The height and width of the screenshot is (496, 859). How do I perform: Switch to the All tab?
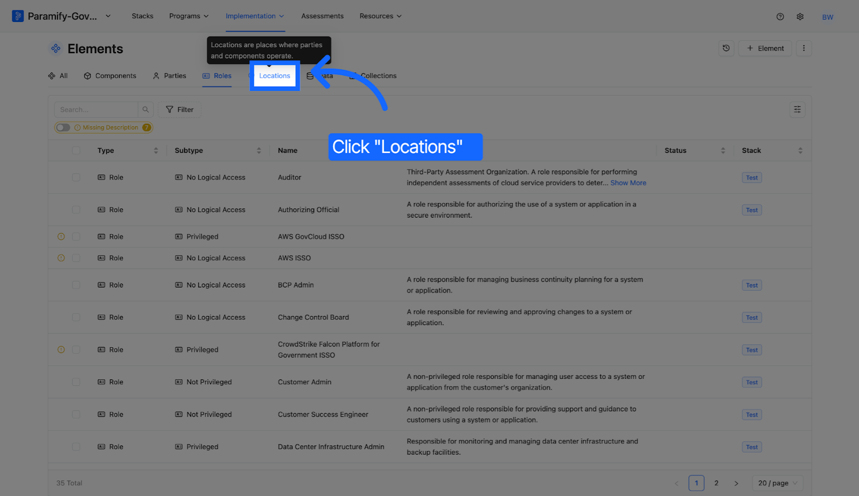tap(58, 76)
